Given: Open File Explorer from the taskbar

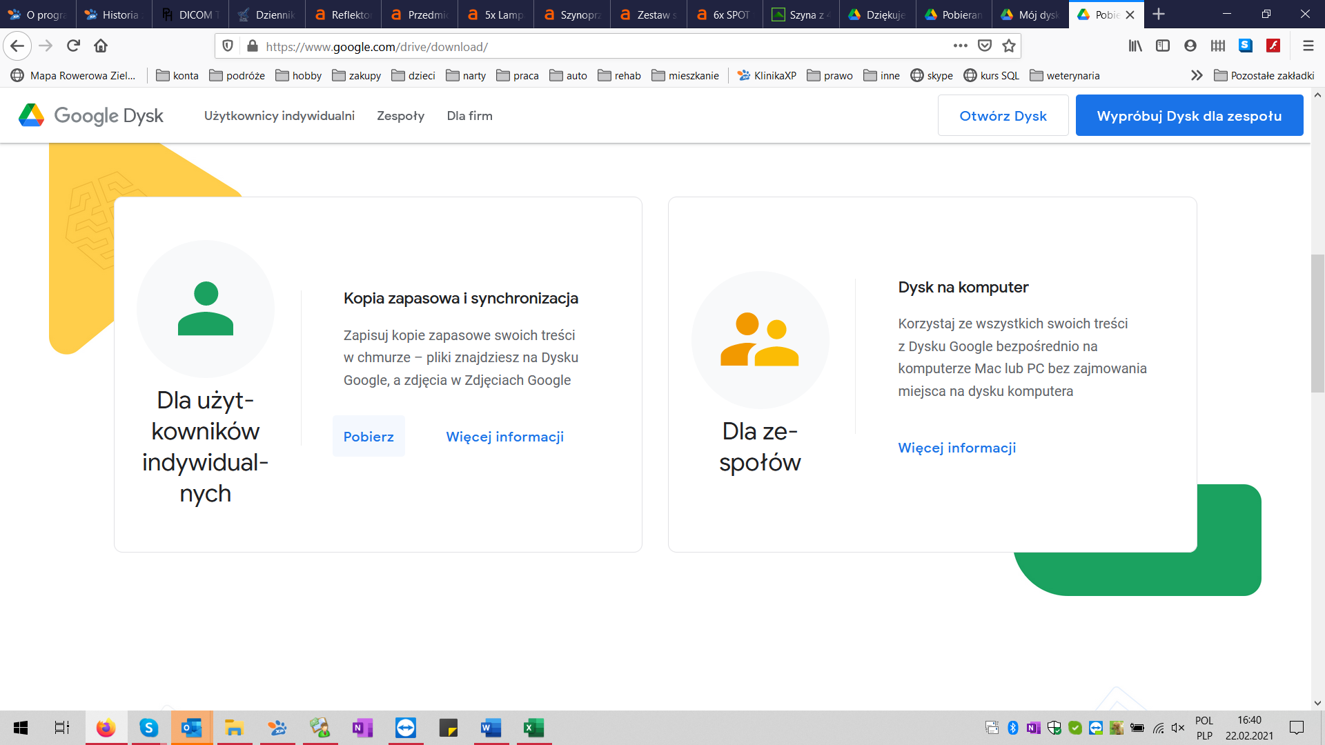Looking at the screenshot, I should (x=234, y=728).
